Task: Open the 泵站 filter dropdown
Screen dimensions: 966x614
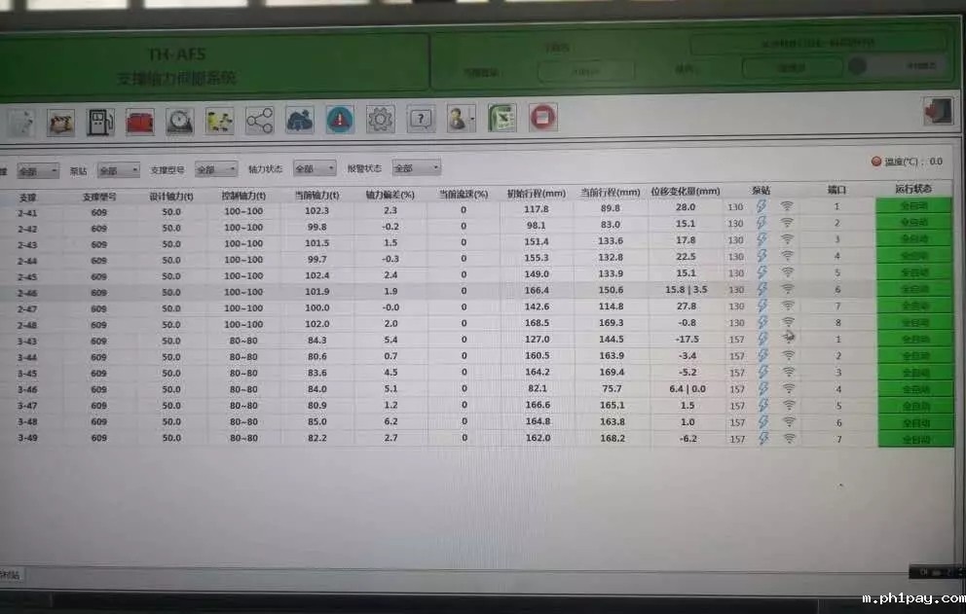Action: pyautogui.click(x=118, y=170)
